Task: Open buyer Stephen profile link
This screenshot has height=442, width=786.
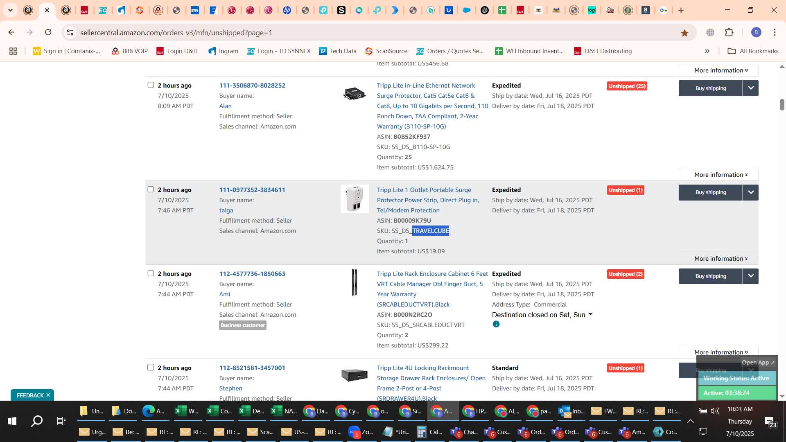Action: (230, 388)
